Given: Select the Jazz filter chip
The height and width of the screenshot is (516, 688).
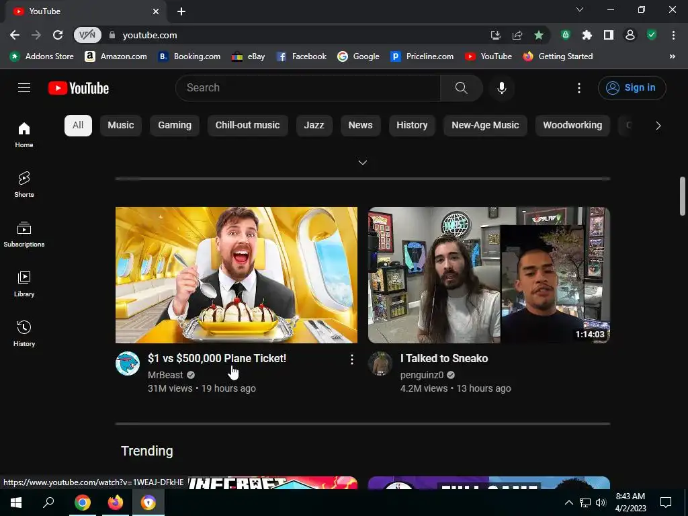Looking at the screenshot, I should coord(314,126).
